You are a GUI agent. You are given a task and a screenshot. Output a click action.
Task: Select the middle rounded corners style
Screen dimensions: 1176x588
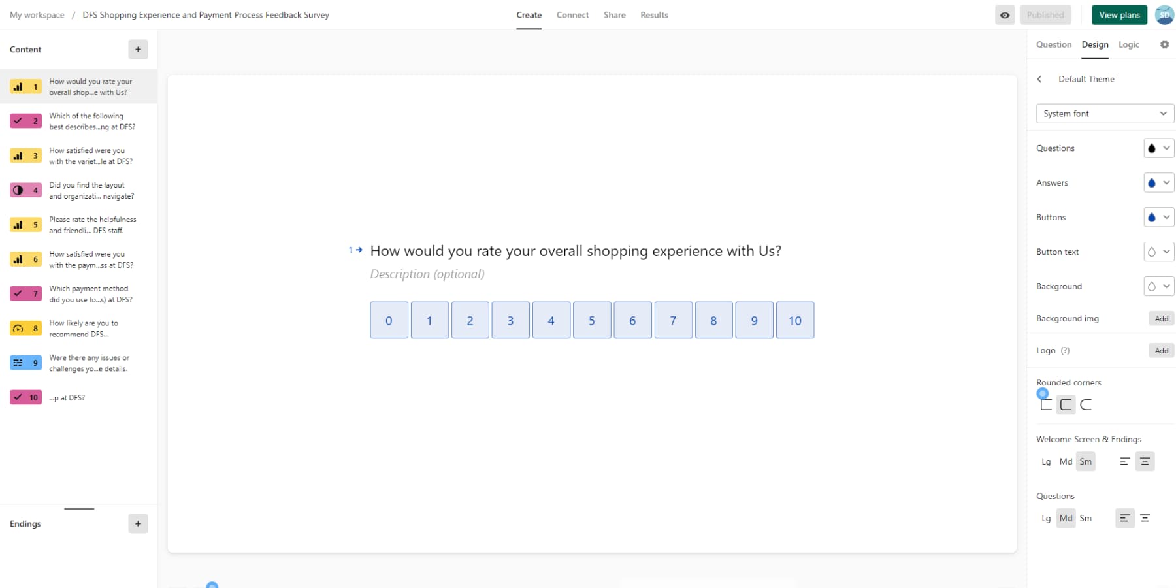tap(1066, 404)
